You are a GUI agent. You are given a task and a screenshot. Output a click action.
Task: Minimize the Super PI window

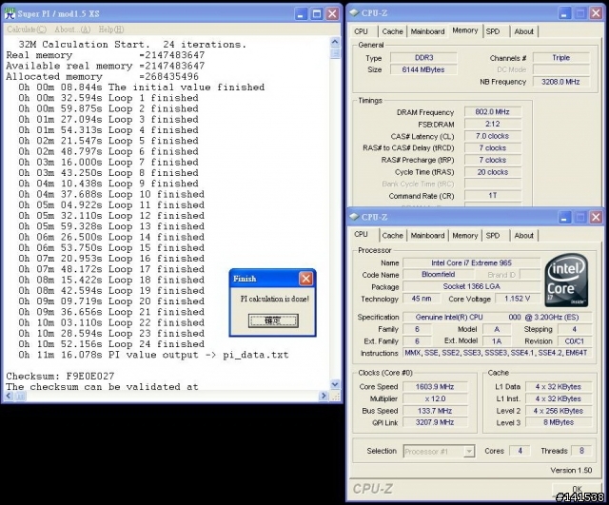point(301,14)
